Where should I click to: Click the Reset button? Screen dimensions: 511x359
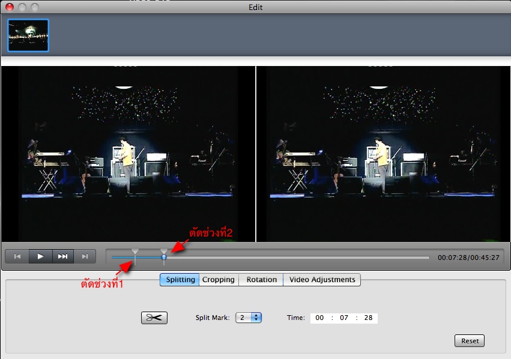470,341
